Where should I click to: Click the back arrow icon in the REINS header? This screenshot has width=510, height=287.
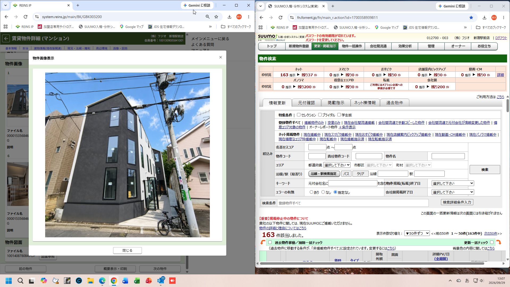[x=6, y=39]
